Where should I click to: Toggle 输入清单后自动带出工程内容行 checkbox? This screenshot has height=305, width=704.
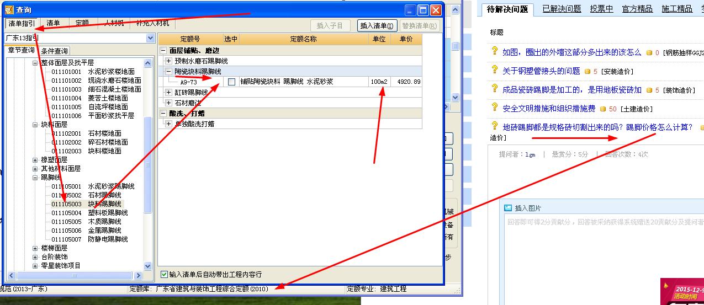point(164,274)
